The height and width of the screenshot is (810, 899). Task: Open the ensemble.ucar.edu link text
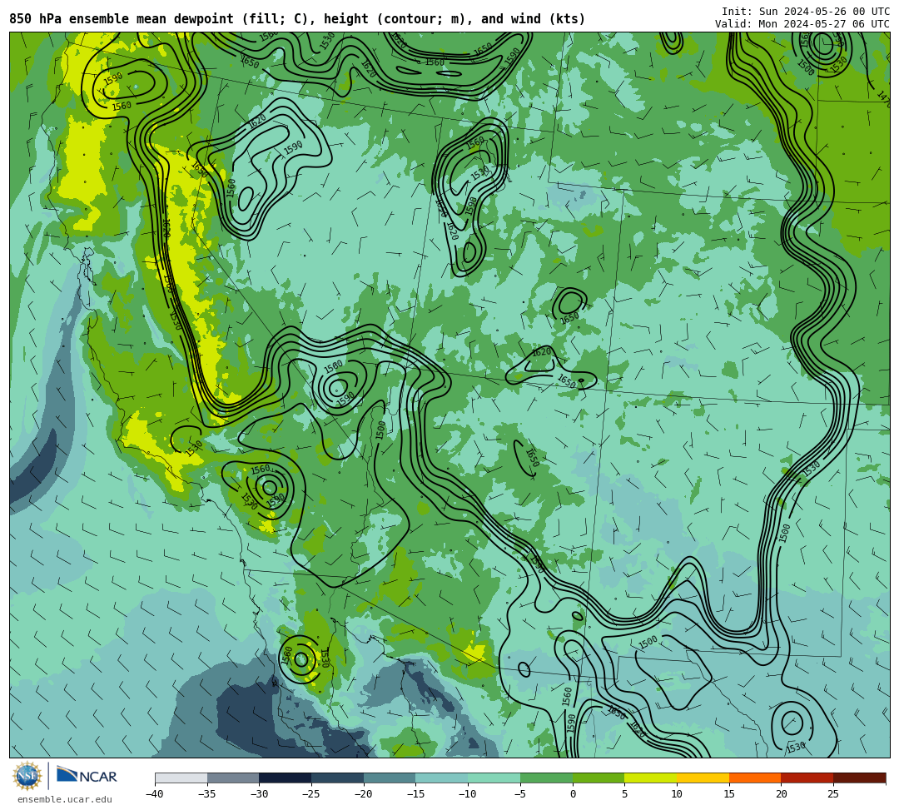(65, 799)
